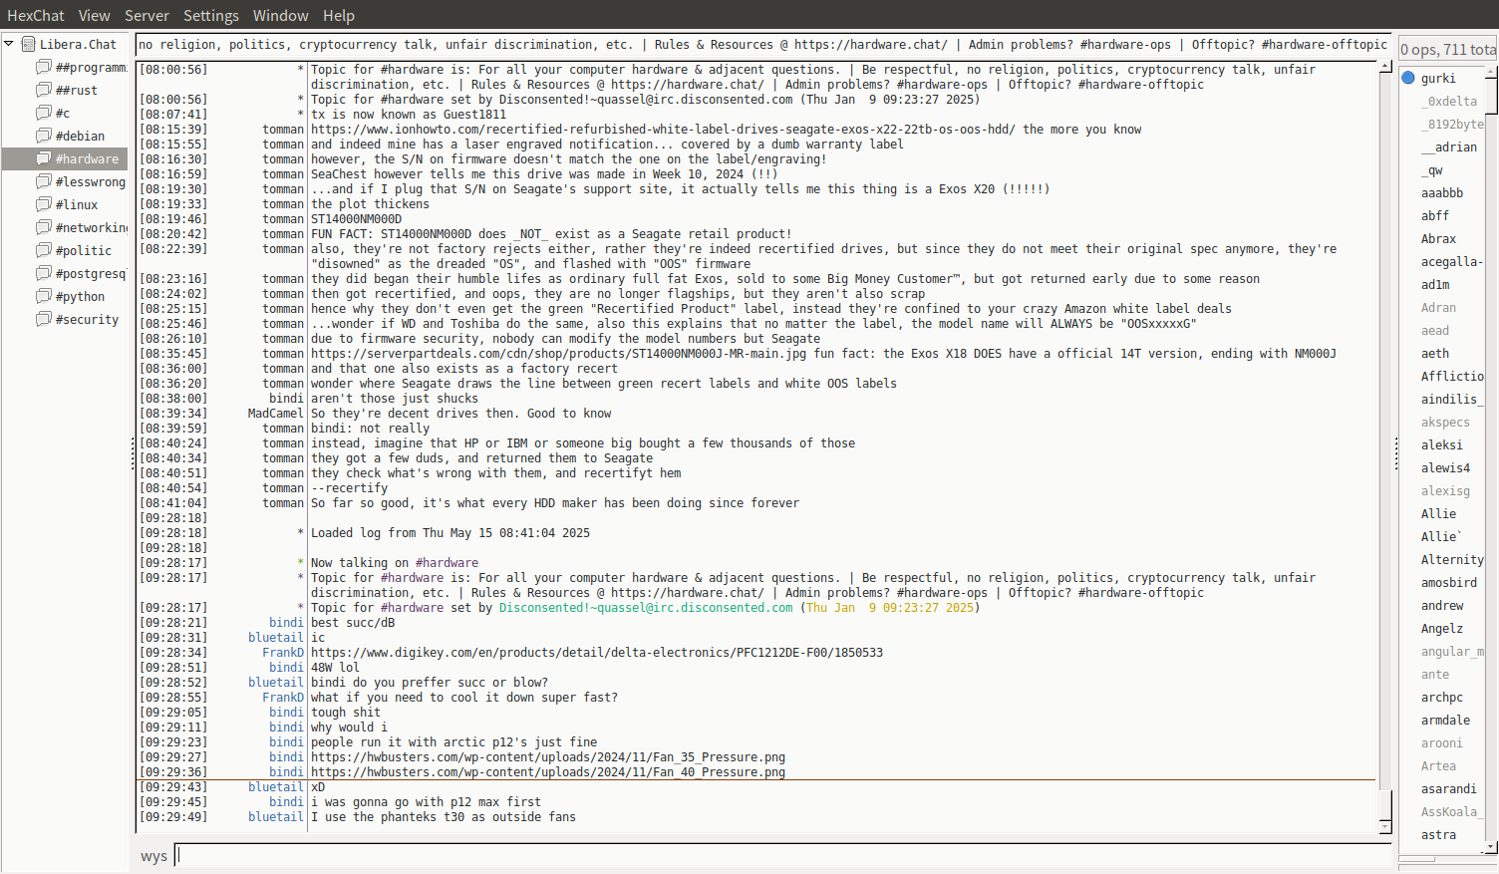Click the #politic channel icon in the tree
The height and width of the screenshot is (874, 1499).
44,250
